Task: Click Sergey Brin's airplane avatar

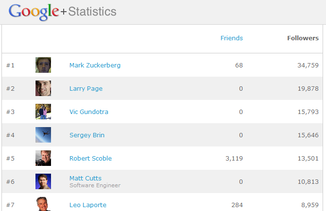Action: [x=43, y=135]
